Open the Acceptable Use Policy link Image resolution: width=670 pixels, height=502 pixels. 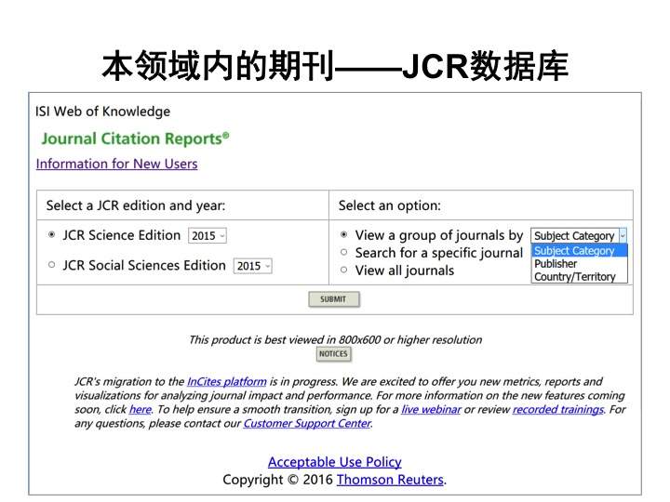tap(335, 462)
